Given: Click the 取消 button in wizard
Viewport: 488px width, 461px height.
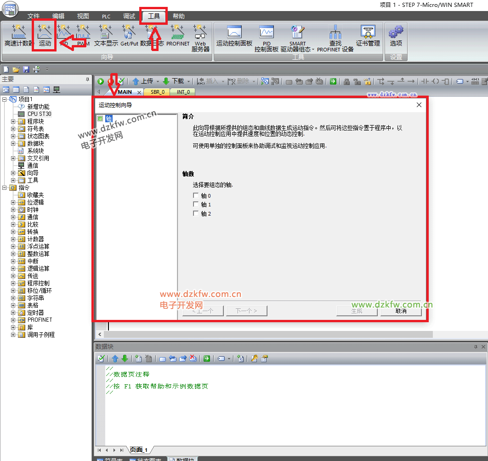Looking at the screenshot, I should tap(401, 311).
